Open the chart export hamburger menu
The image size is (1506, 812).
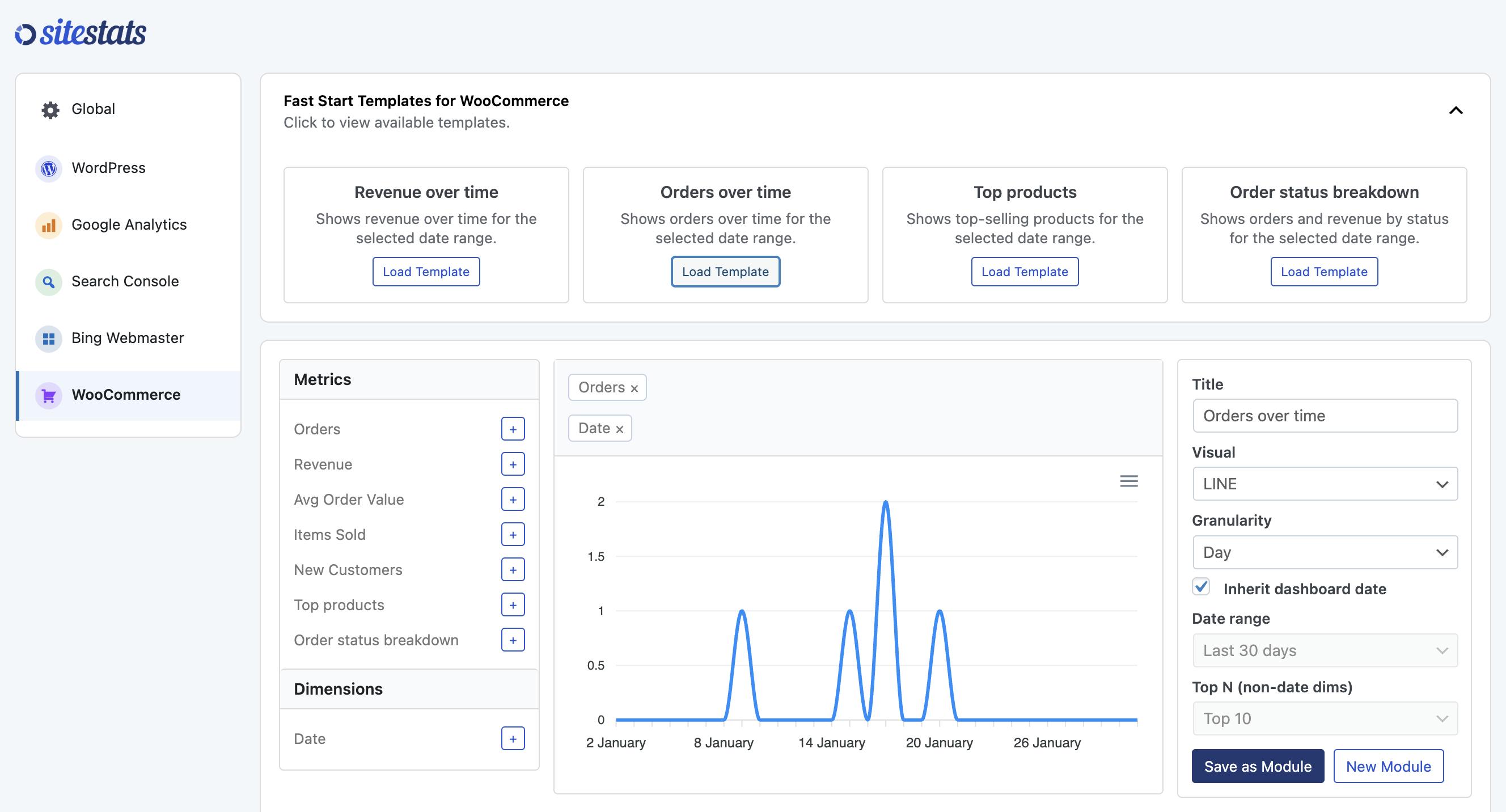point(1129,480)
